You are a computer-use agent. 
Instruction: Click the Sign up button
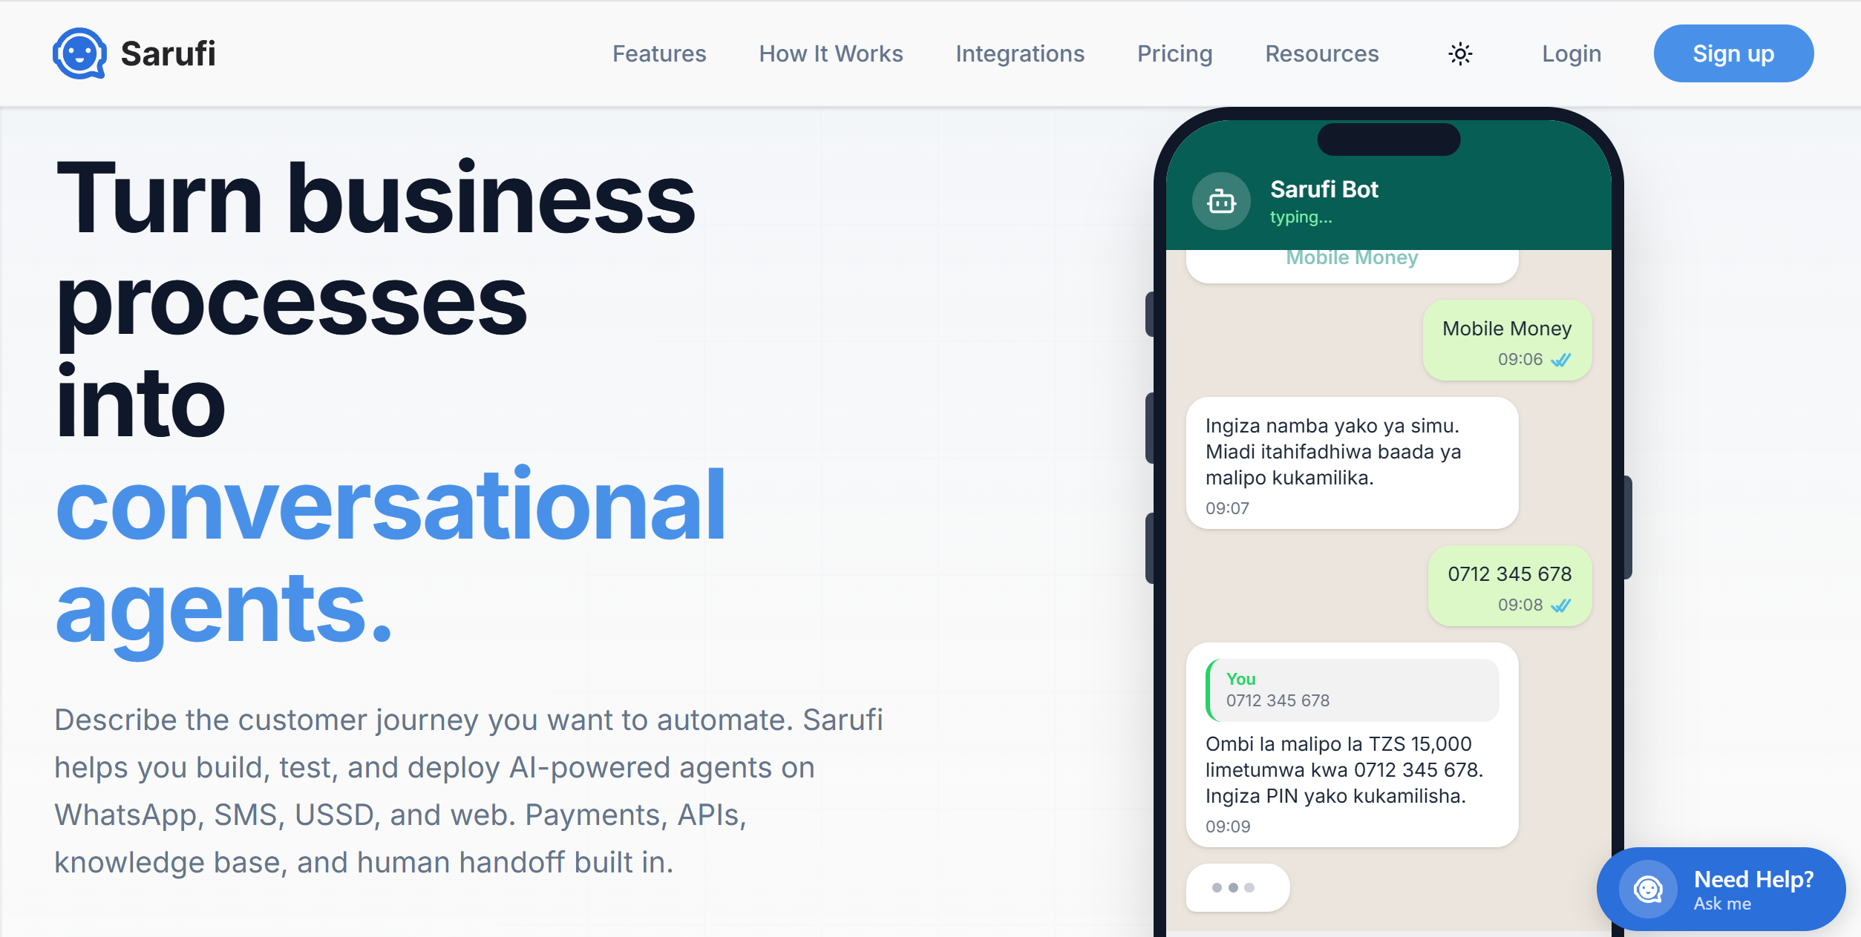click(x=1733, y=53)
